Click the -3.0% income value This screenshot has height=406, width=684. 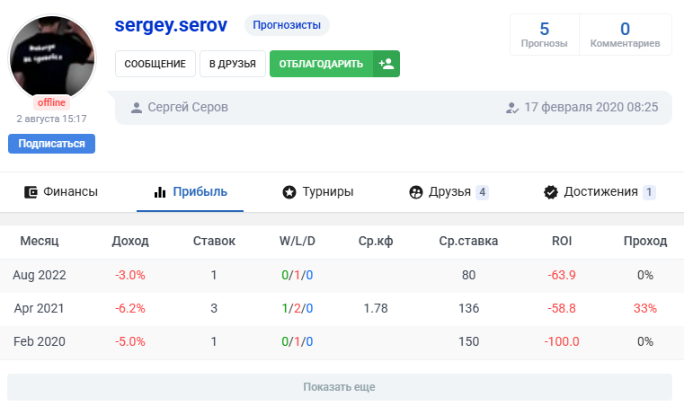(x=130, y=275)
